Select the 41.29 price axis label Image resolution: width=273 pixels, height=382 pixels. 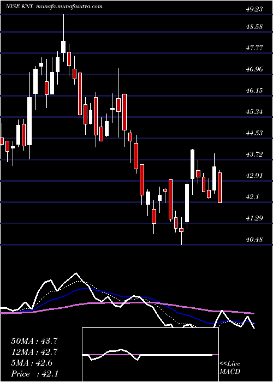254,218
